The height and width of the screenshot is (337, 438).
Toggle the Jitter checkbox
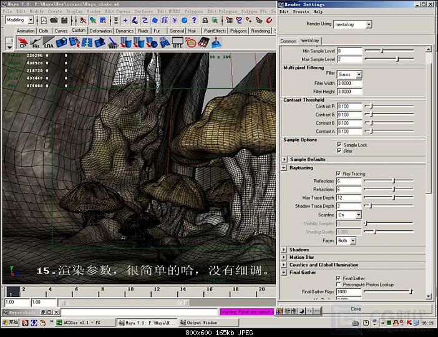(x=339, y=151)
